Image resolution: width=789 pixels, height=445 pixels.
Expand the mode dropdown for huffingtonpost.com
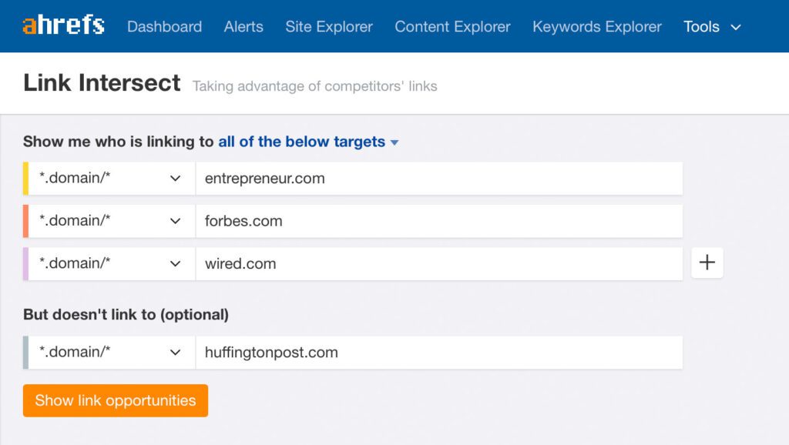click(x=111, y=353)
